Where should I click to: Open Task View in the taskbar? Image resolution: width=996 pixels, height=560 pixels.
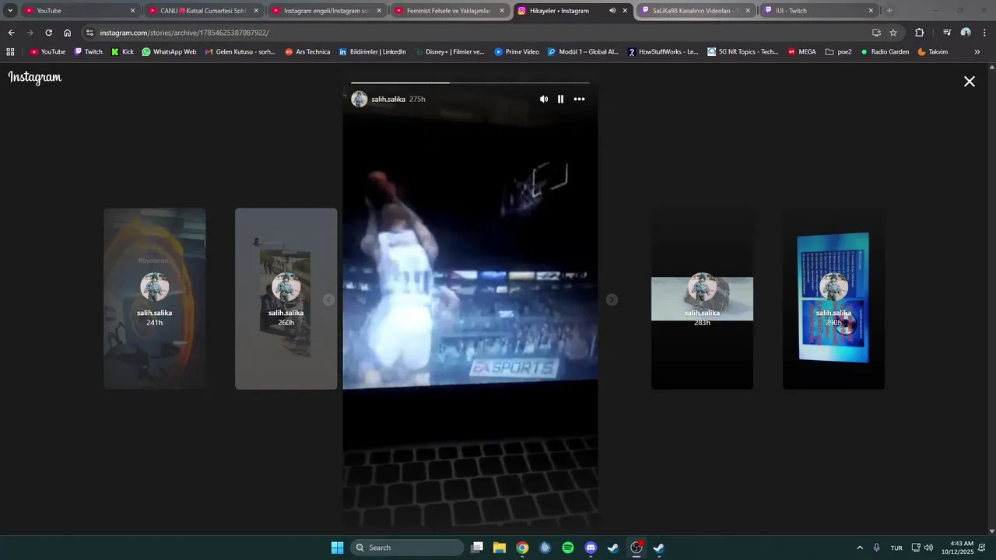477,548
